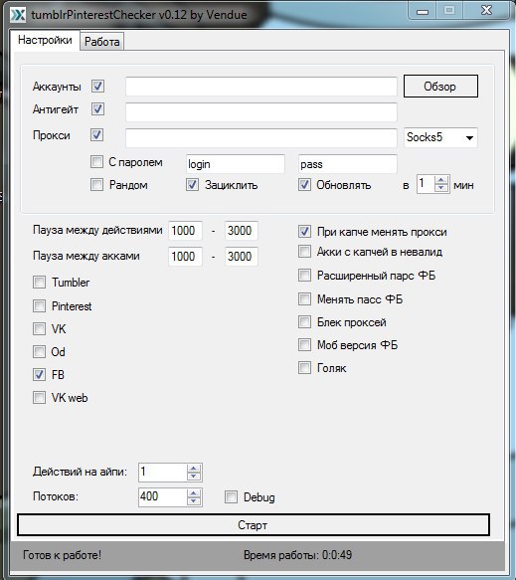The image size is (516, 580).
Task: Increase the Потоков thread count with the up arrow
Action: click(x=193, y=492)
